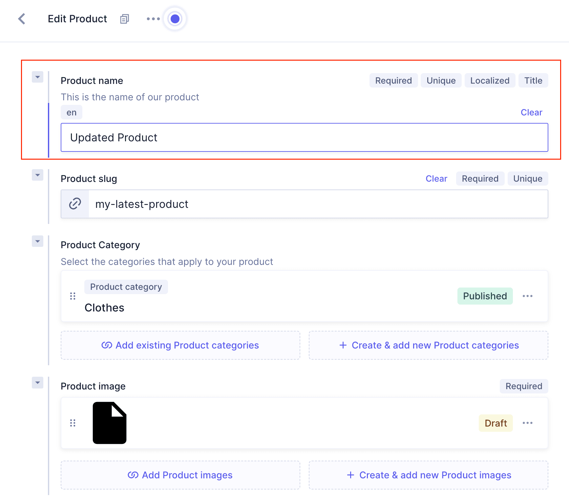Collapse the Product Category section

[37, 241]
